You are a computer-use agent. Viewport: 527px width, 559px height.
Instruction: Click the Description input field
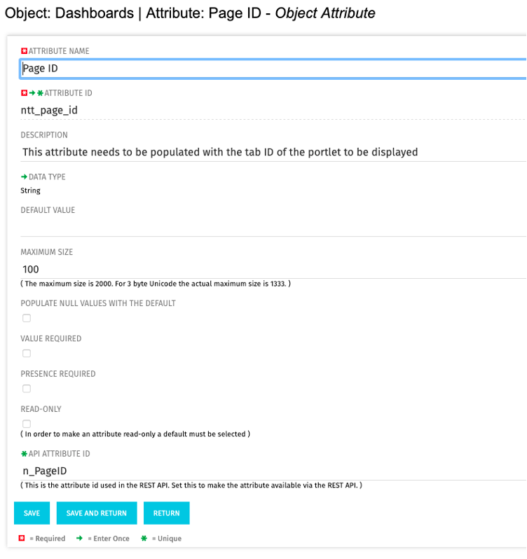click(x=273, y=152)
